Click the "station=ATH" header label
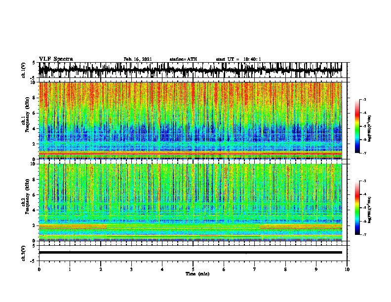The width and height of the screenshot is (391, 302). pos(183,59)
